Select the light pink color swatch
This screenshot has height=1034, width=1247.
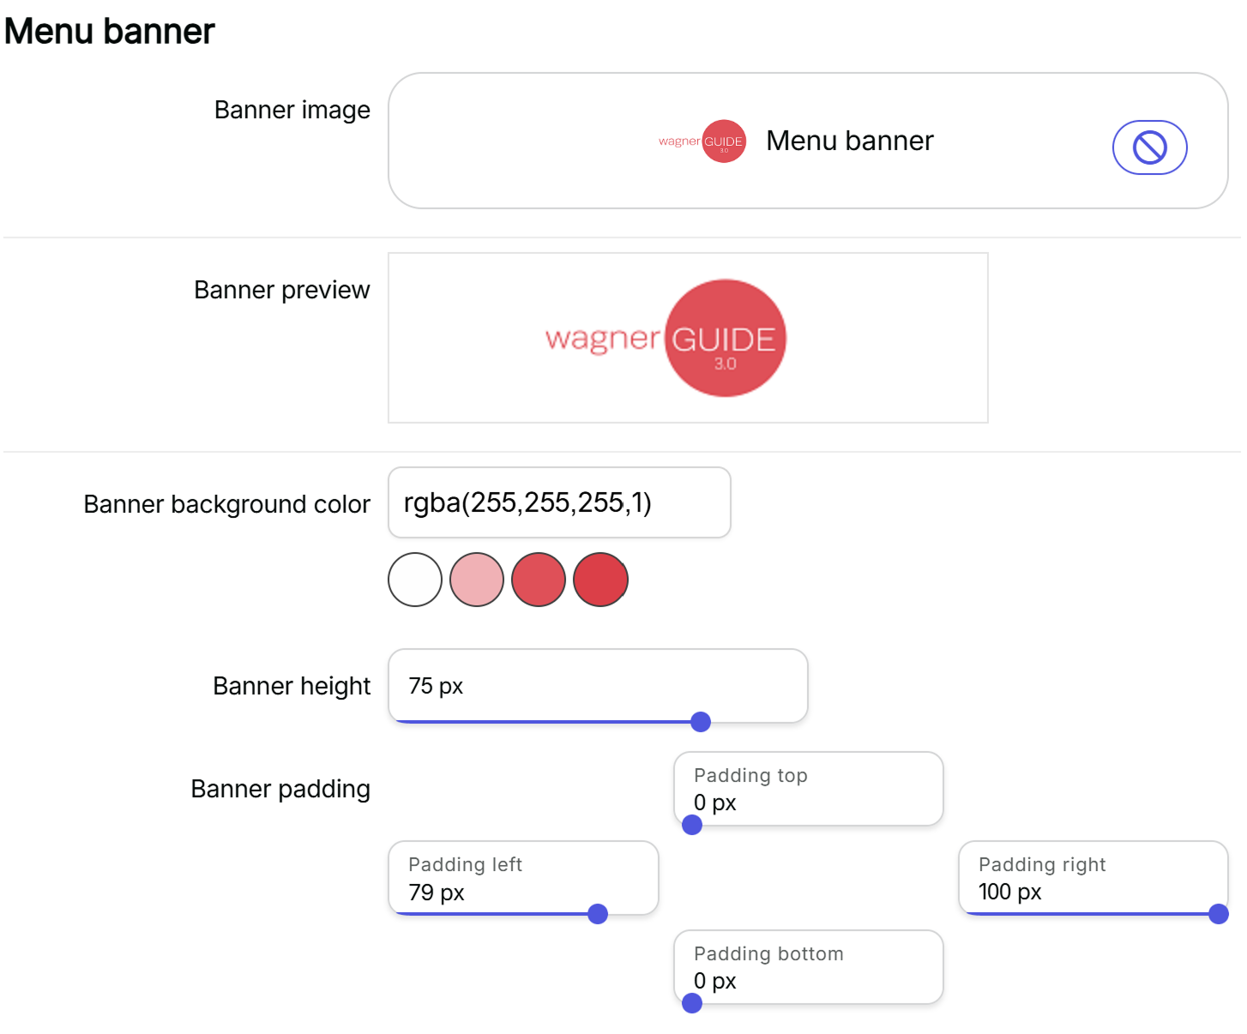(477, 580)
